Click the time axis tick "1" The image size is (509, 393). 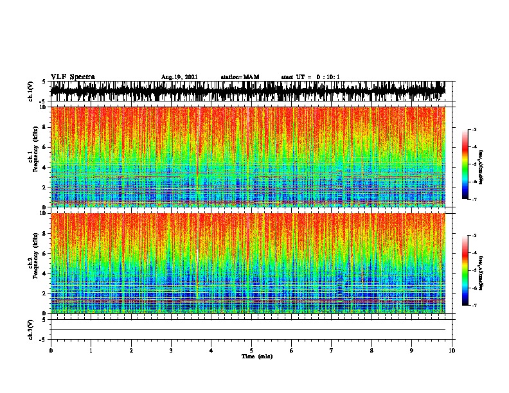pos(91,351)
